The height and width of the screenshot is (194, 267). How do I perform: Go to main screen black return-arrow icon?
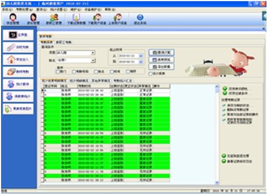(x=13, y=35)
